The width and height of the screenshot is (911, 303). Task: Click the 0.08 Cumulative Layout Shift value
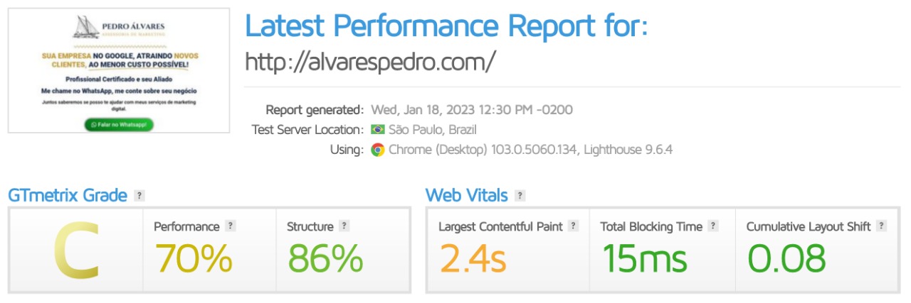pos(786,258)
